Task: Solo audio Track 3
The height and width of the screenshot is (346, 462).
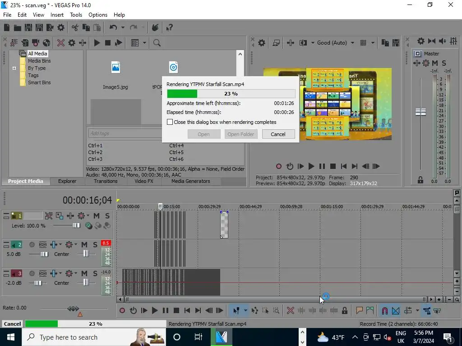Action: point(95,273)
